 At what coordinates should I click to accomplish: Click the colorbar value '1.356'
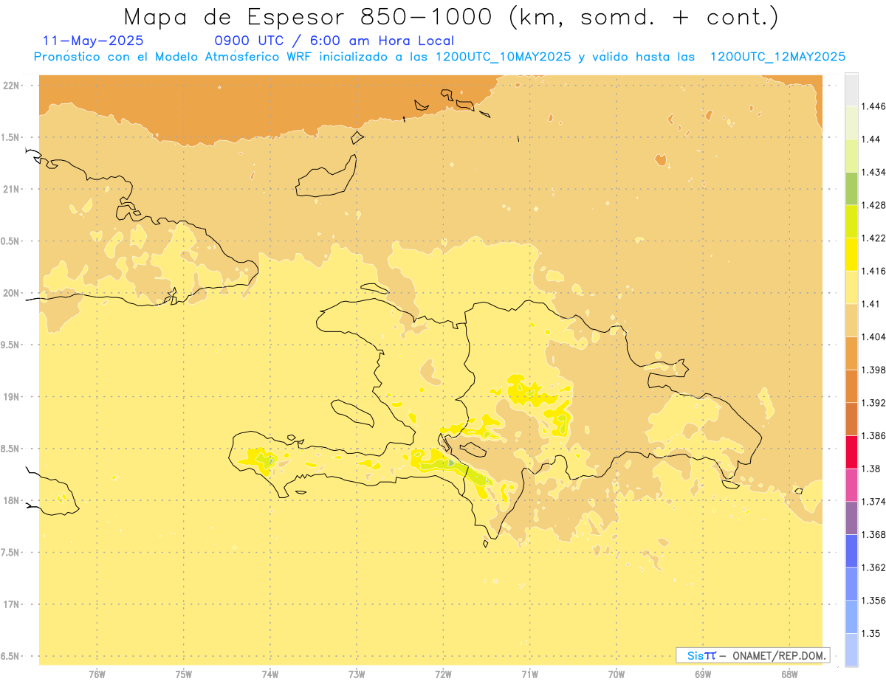[x=873, y=601]
